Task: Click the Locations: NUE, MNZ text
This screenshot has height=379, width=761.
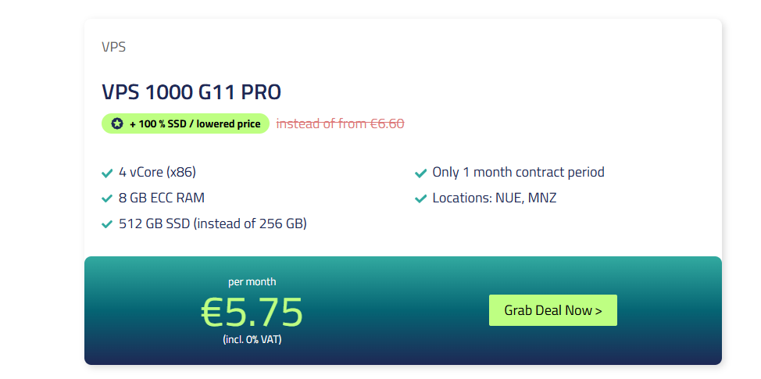Action: 495,198
